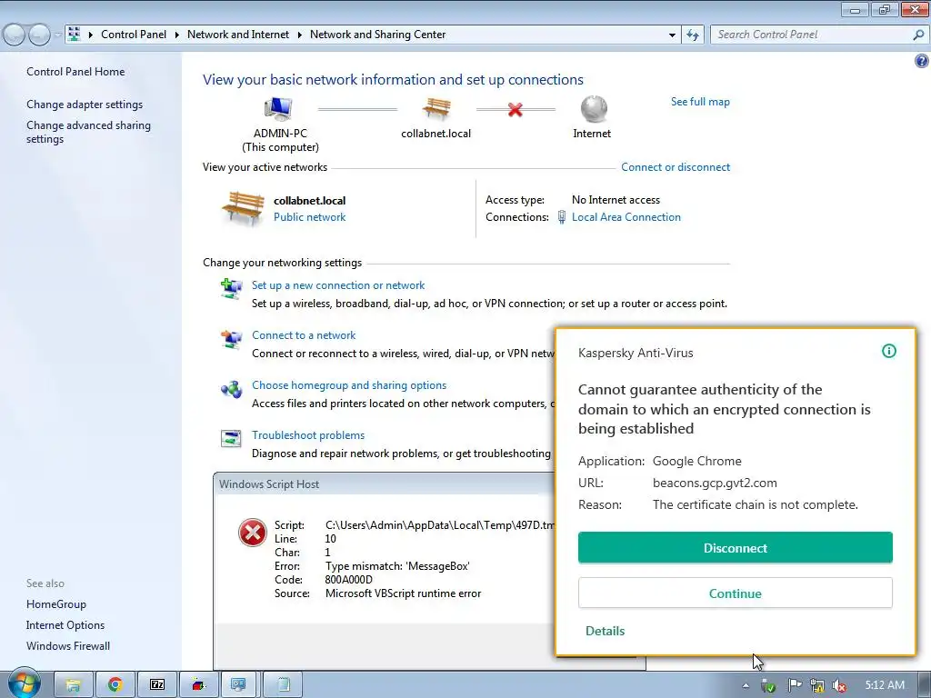931x698 pixels.
Task: Click Details in Kaspersky popup
Action: (605, 631)
